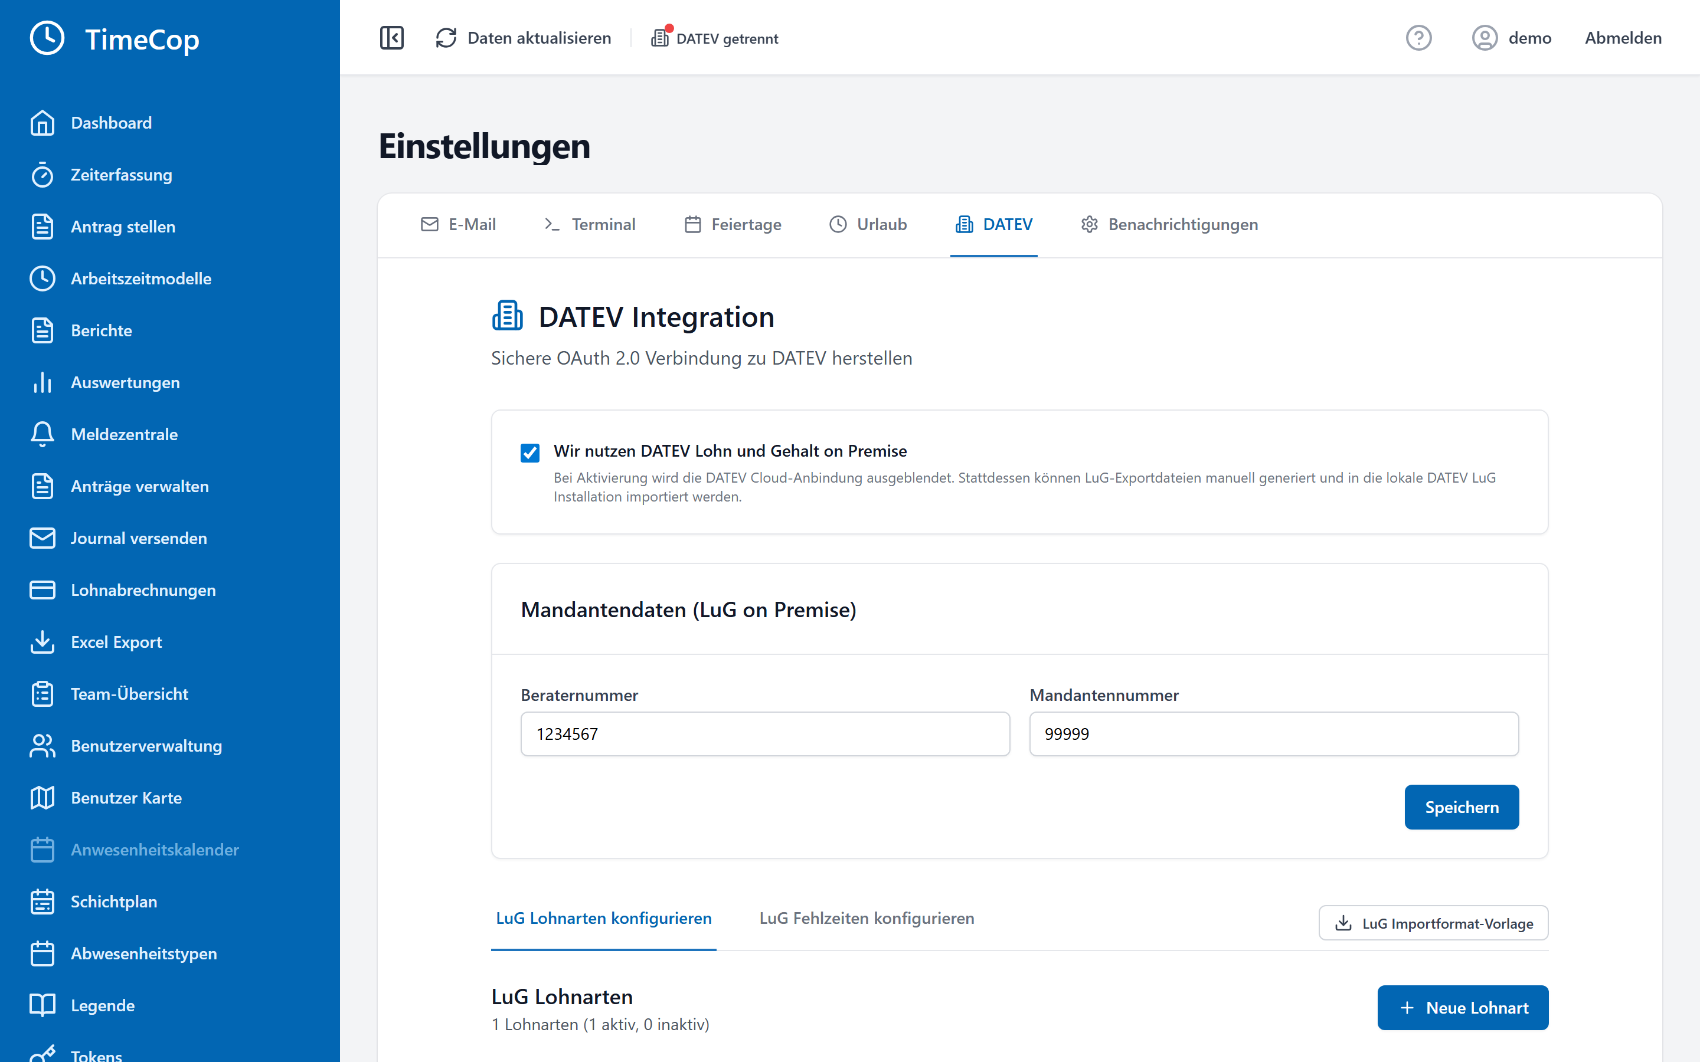Image resolution: width=1700 pixels, height=1062 pixels.
Task: Click the Benutzer Karte map icon
Action: tap(42, 798)
